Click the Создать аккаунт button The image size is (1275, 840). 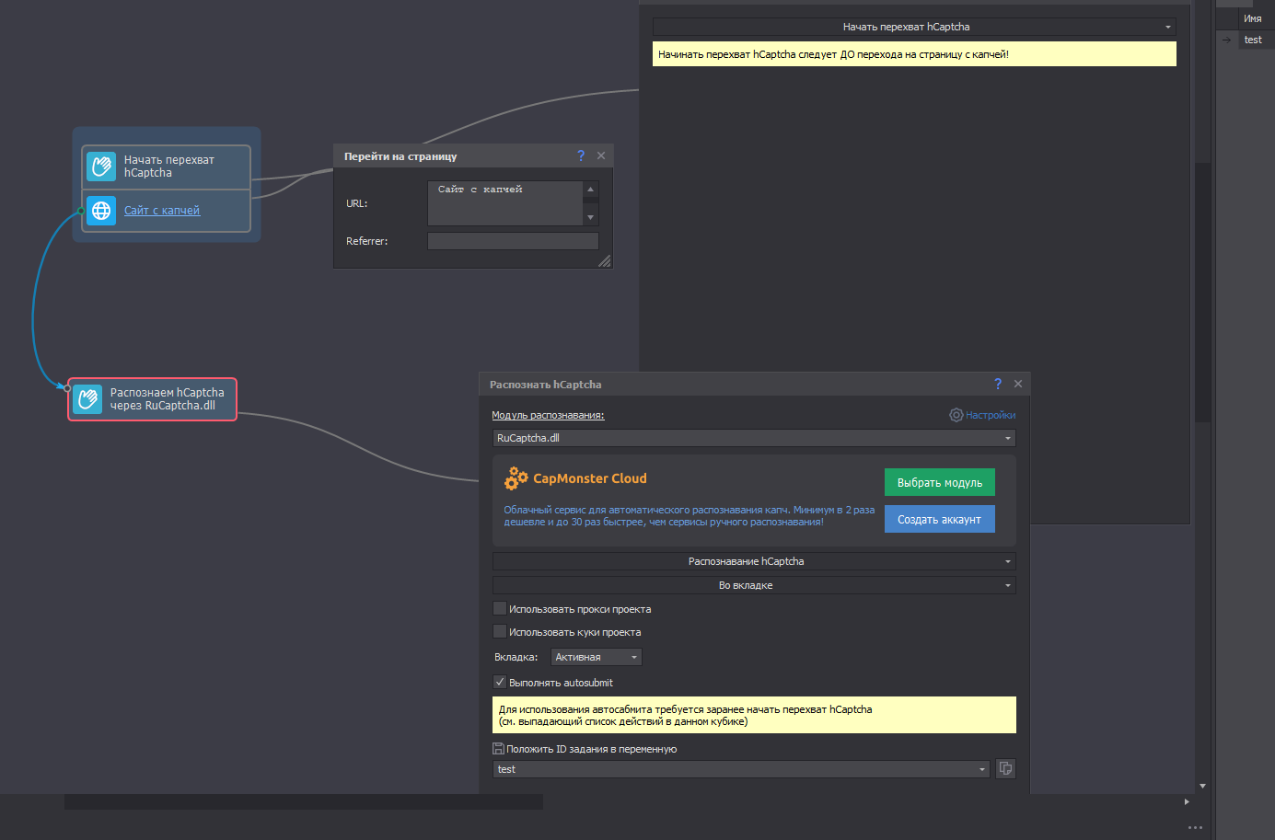click(x=940, y=519)
